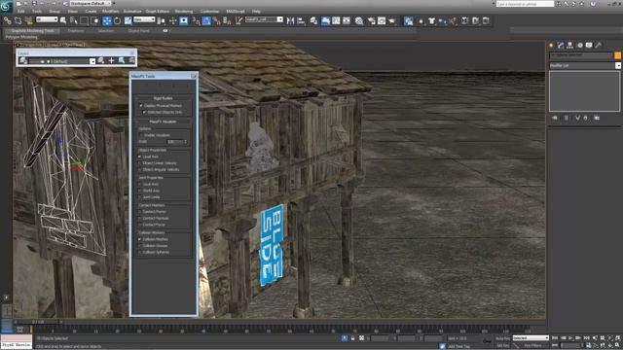
Task: Start the MassFX simulation
Action: click(x=475, y=20)
